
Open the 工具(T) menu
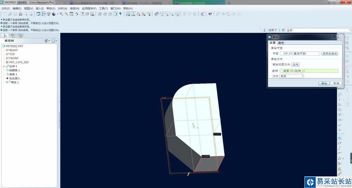point(103,8)
